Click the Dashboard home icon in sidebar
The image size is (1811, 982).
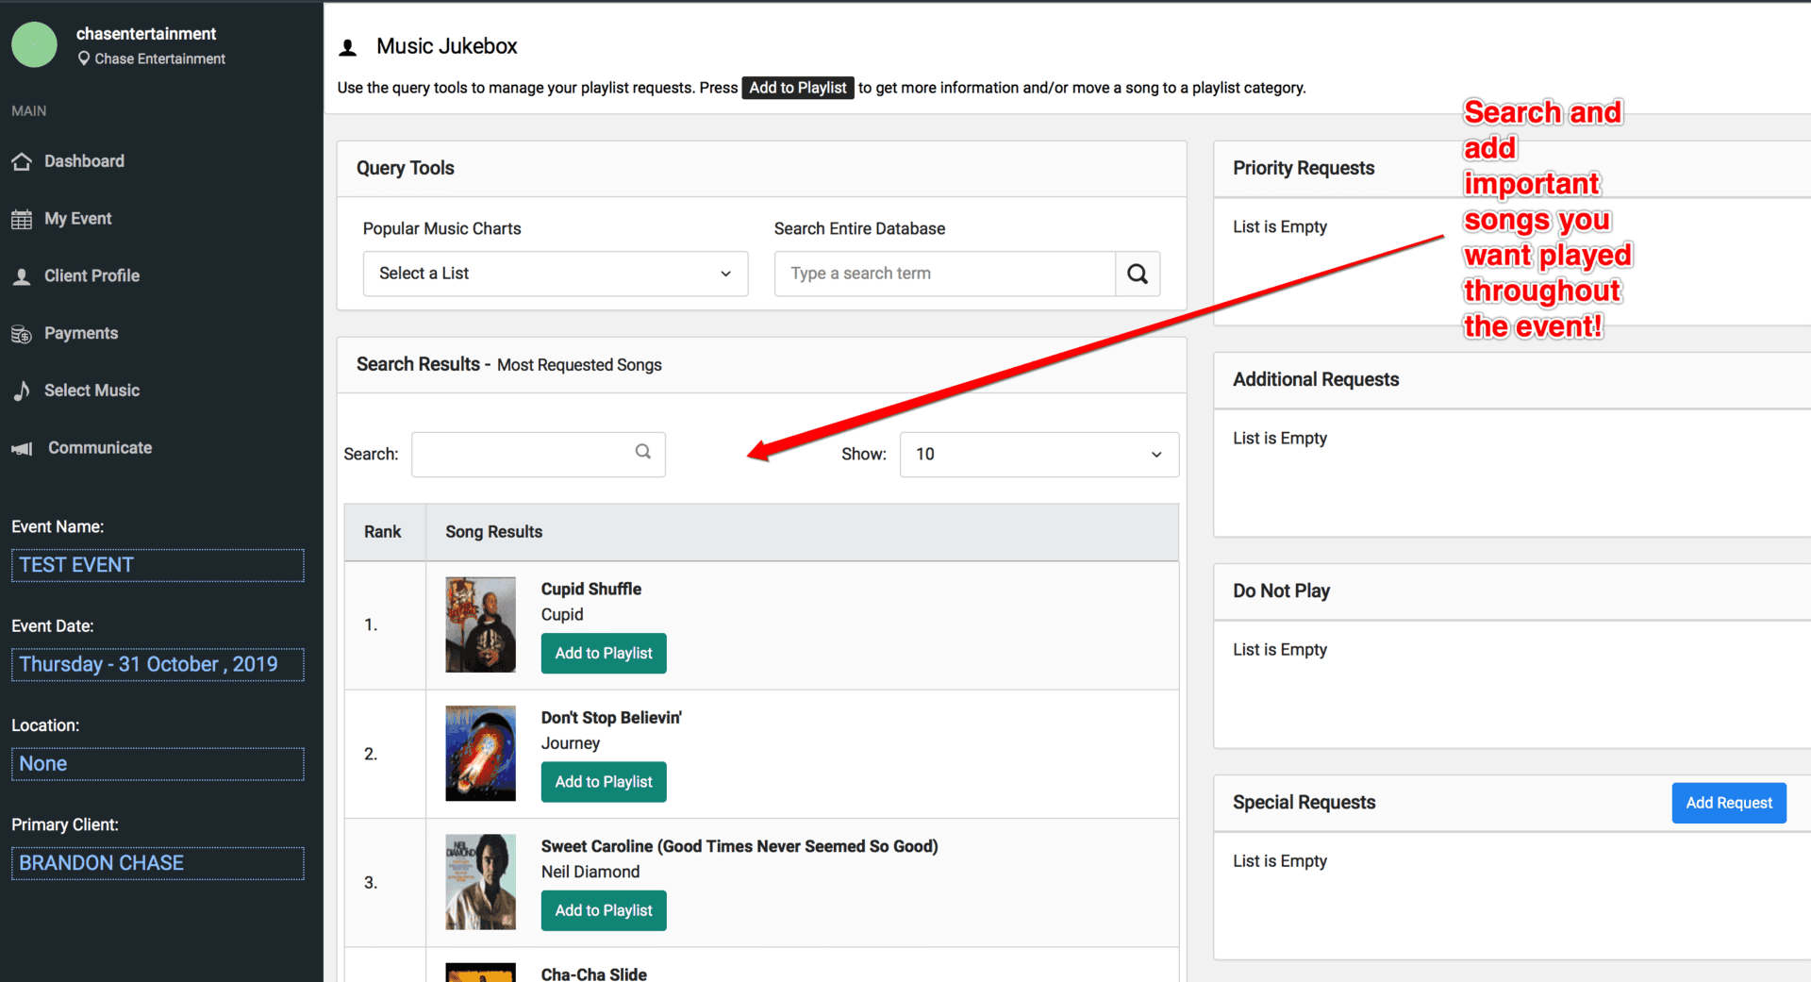(22, 161)
